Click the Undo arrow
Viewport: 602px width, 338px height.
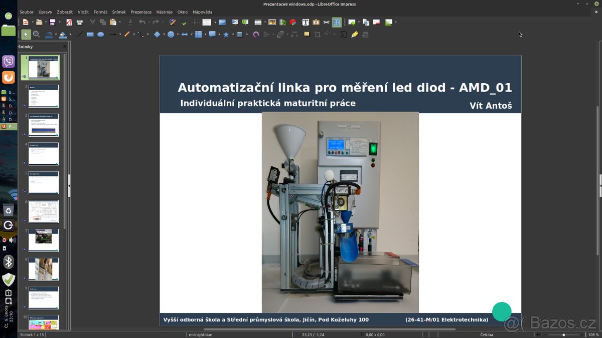click(x=142, y=22)
